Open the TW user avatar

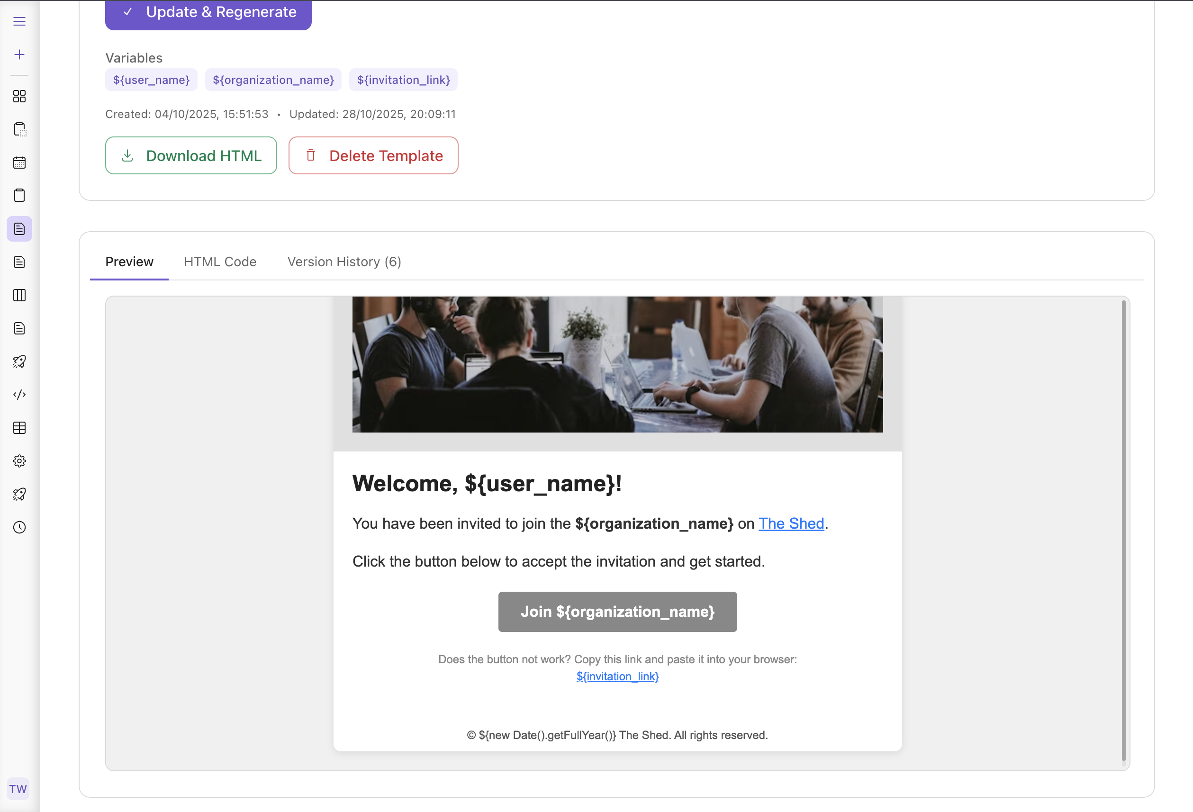click(18, 788)
